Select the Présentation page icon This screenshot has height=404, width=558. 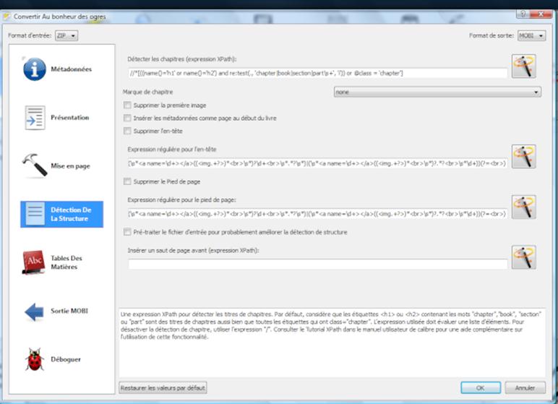coord(35,118)
